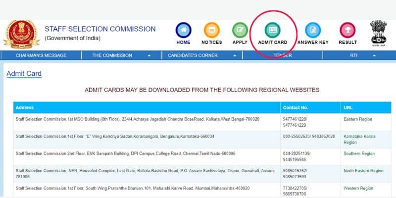Open Candidate's Corner menu
396x198 pixels.
[193, 55]
